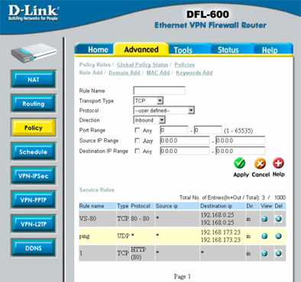Open the Domain Add link
Viewport: 301px width, 282px height.
click(x=125, y=73)
